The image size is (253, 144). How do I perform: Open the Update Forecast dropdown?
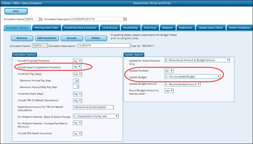pos(169,71)
